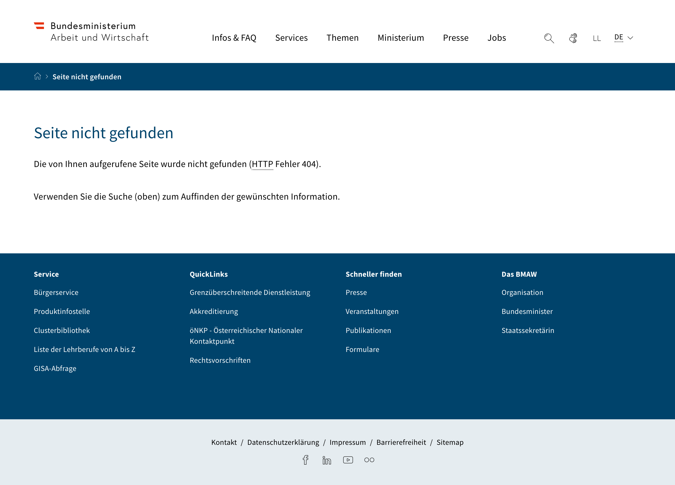Open the Formulare link
Viewport: 675px width, 485px height.
tap(362, 349)
